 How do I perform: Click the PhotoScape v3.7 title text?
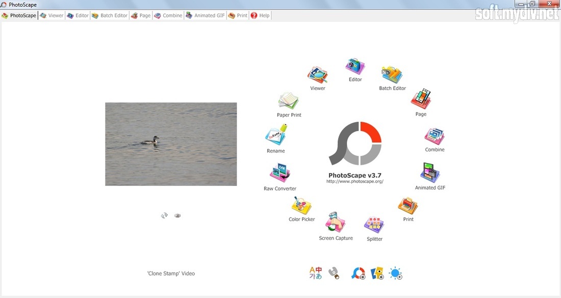click(x=355, y=175)
